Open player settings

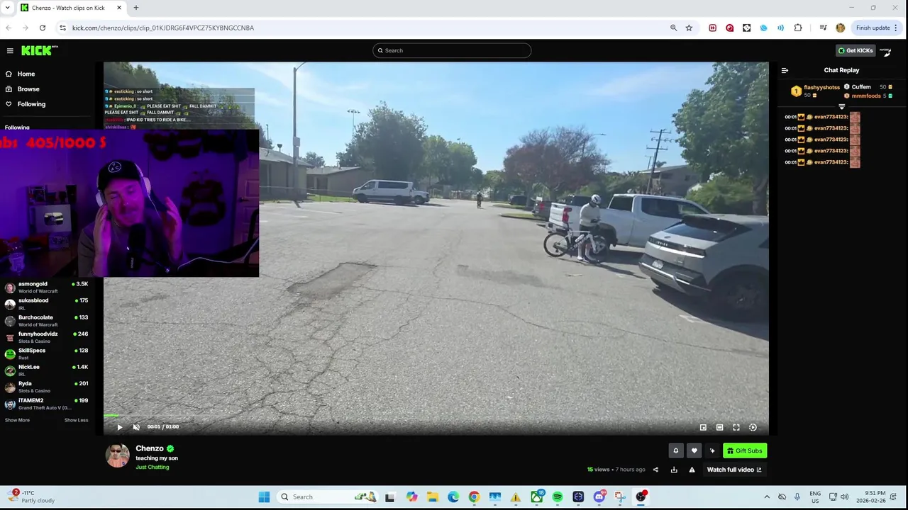753,427
